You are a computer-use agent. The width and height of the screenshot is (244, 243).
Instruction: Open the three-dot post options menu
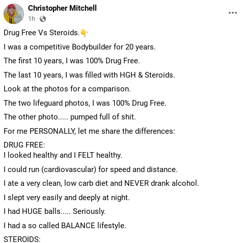[x=233, y=13]
